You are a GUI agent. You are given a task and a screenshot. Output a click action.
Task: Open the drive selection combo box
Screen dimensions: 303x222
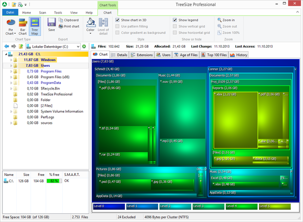(x=53, y=47)
